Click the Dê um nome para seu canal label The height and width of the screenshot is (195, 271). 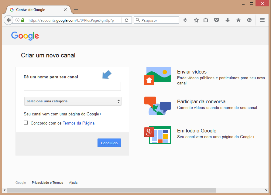(51, 77)
